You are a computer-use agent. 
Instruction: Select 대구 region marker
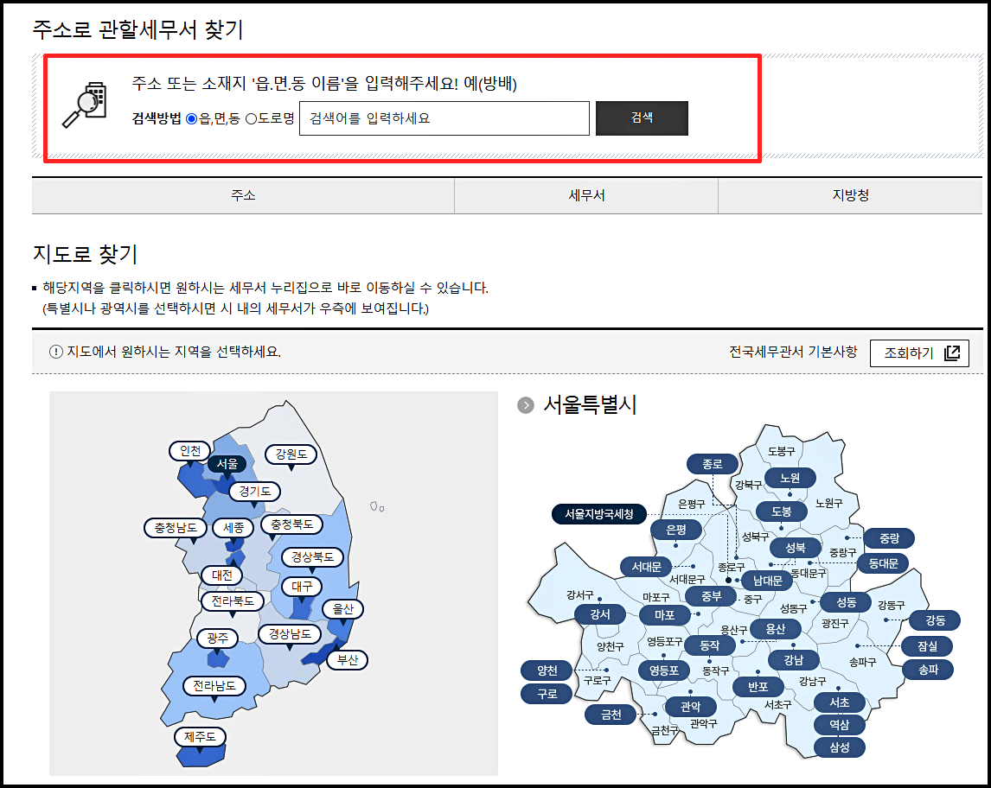pos(302,587)
